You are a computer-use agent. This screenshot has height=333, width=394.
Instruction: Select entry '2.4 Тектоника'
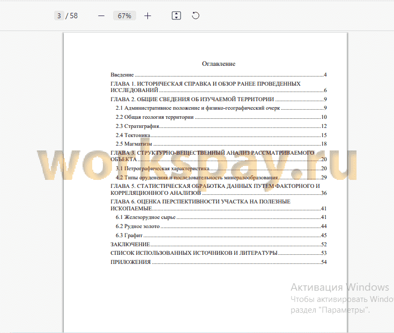coord(221,135)
